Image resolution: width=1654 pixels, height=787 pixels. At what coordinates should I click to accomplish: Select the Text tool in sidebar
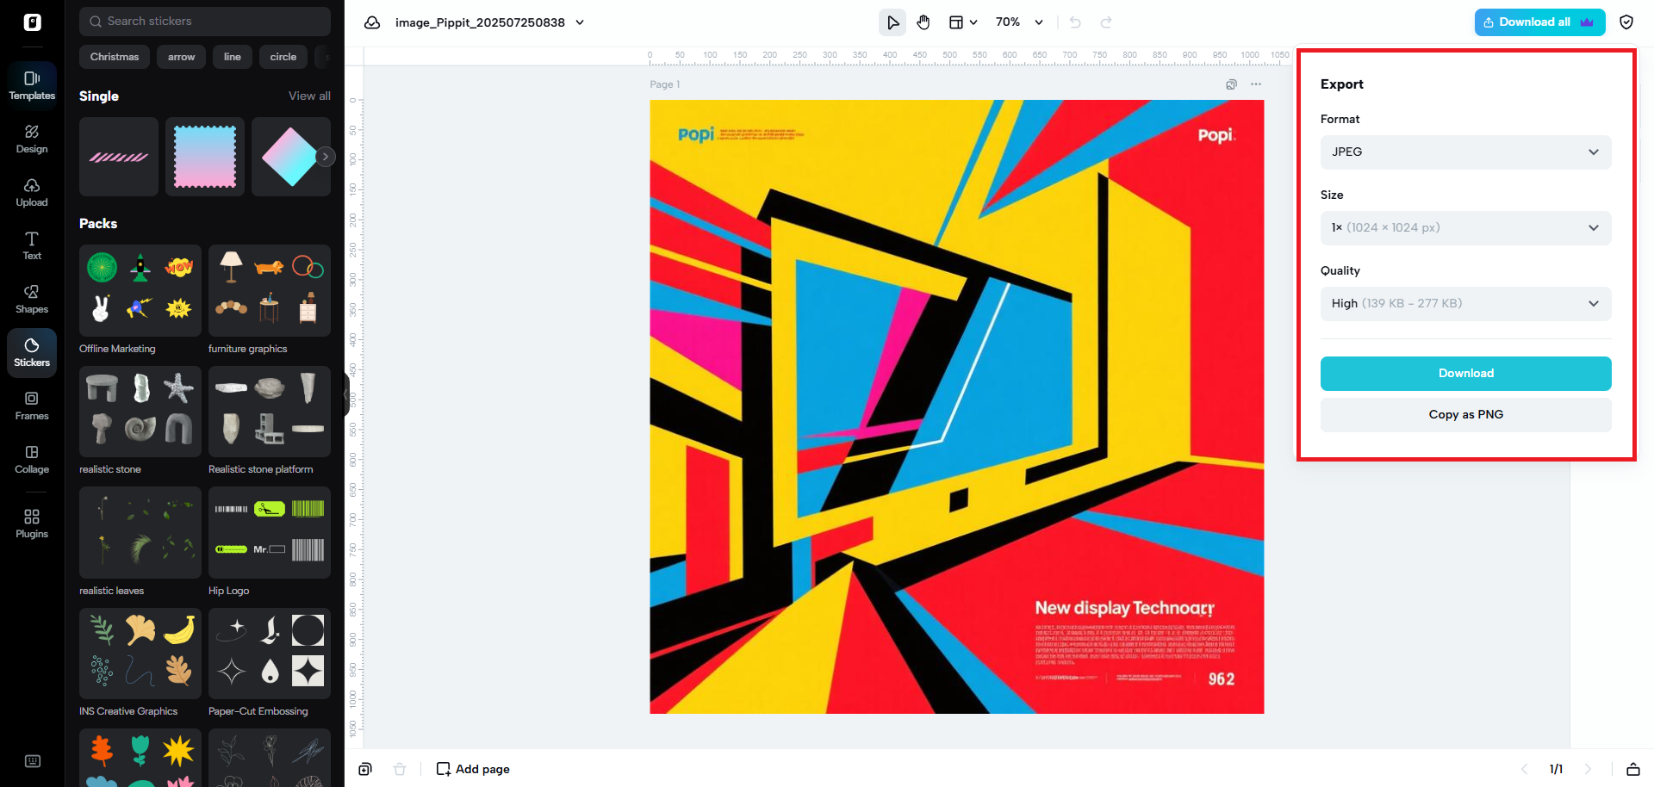pos(31,245)
